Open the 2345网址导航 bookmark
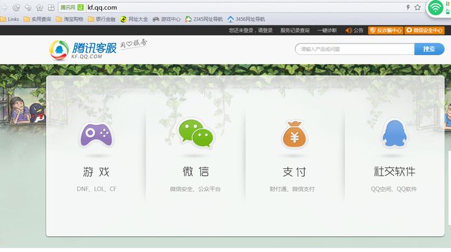This screenshot has width=451, height=252. [204, 19]
